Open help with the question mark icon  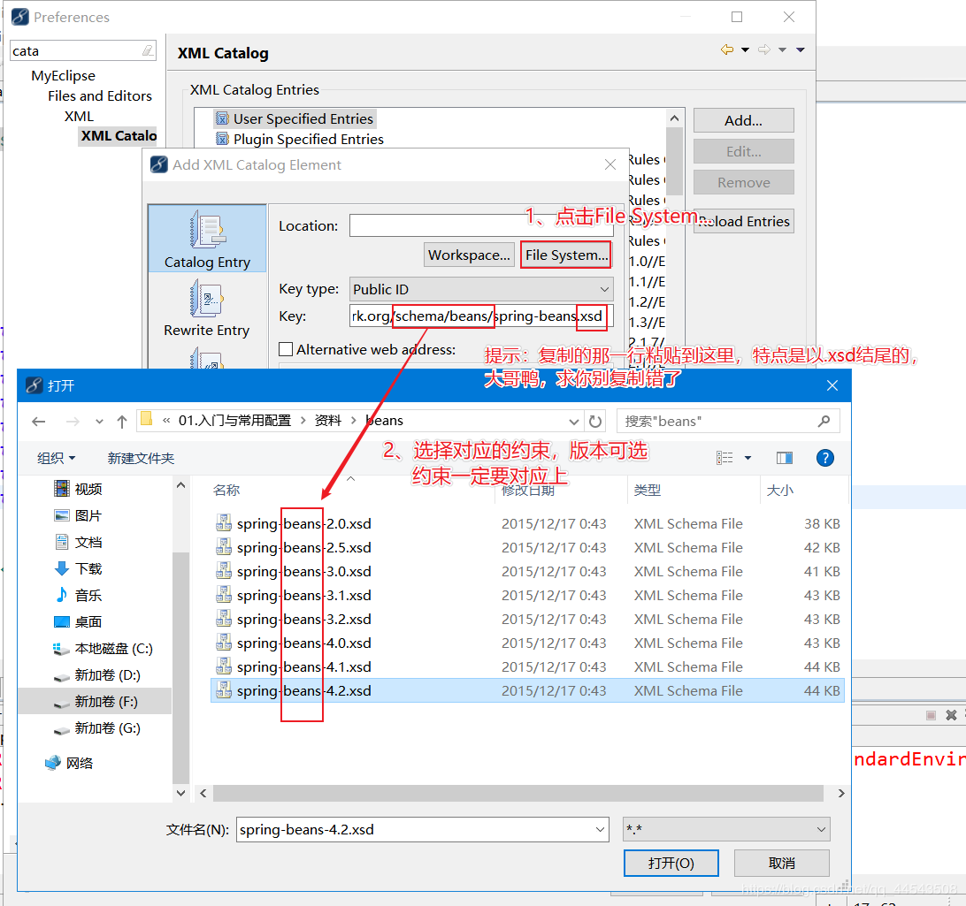pyautogui.click(x=825, y=458)
